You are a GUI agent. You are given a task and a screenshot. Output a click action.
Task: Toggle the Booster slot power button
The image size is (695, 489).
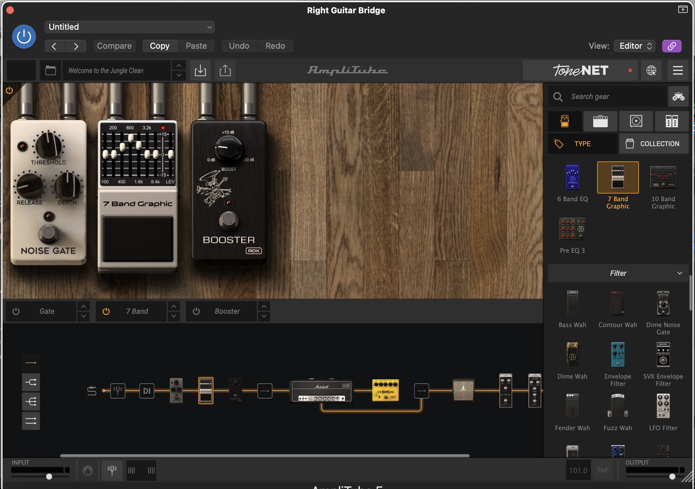pos(196,311)
